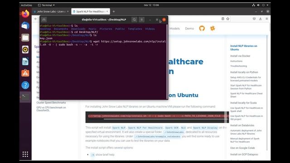Screen dimensions: 290x163
Task: Open Cluster Speed Benchmarks in left menu
Action: coord(51,103)
